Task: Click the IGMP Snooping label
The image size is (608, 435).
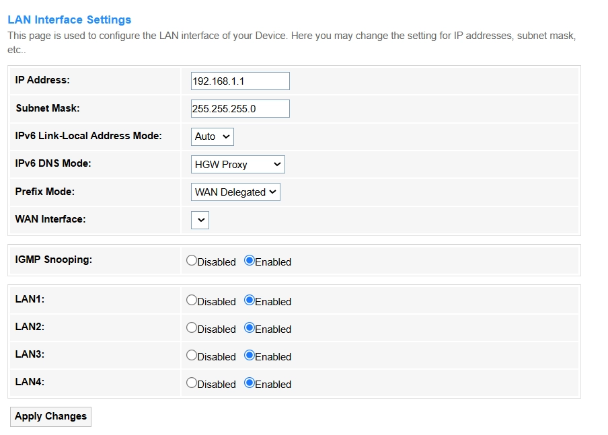Action: coord(53,260)
